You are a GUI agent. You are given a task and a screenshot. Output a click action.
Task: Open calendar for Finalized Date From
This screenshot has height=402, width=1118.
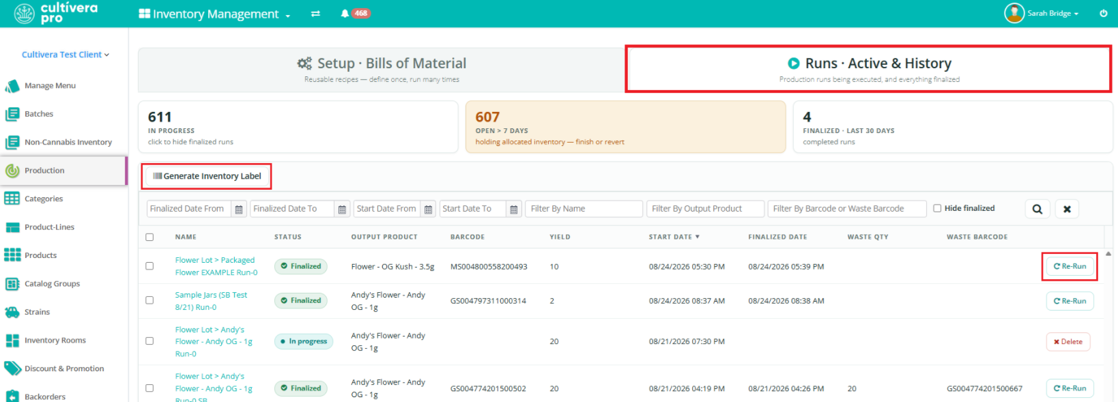(239, 209)
